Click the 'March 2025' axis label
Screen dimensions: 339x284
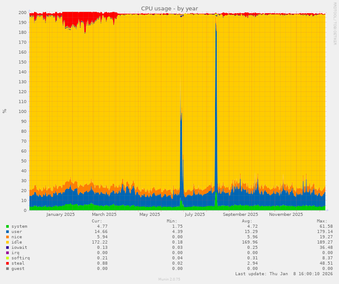pos(104,215)
